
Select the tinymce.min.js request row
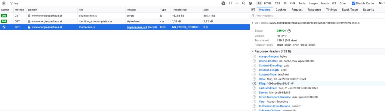click(125, 16)
